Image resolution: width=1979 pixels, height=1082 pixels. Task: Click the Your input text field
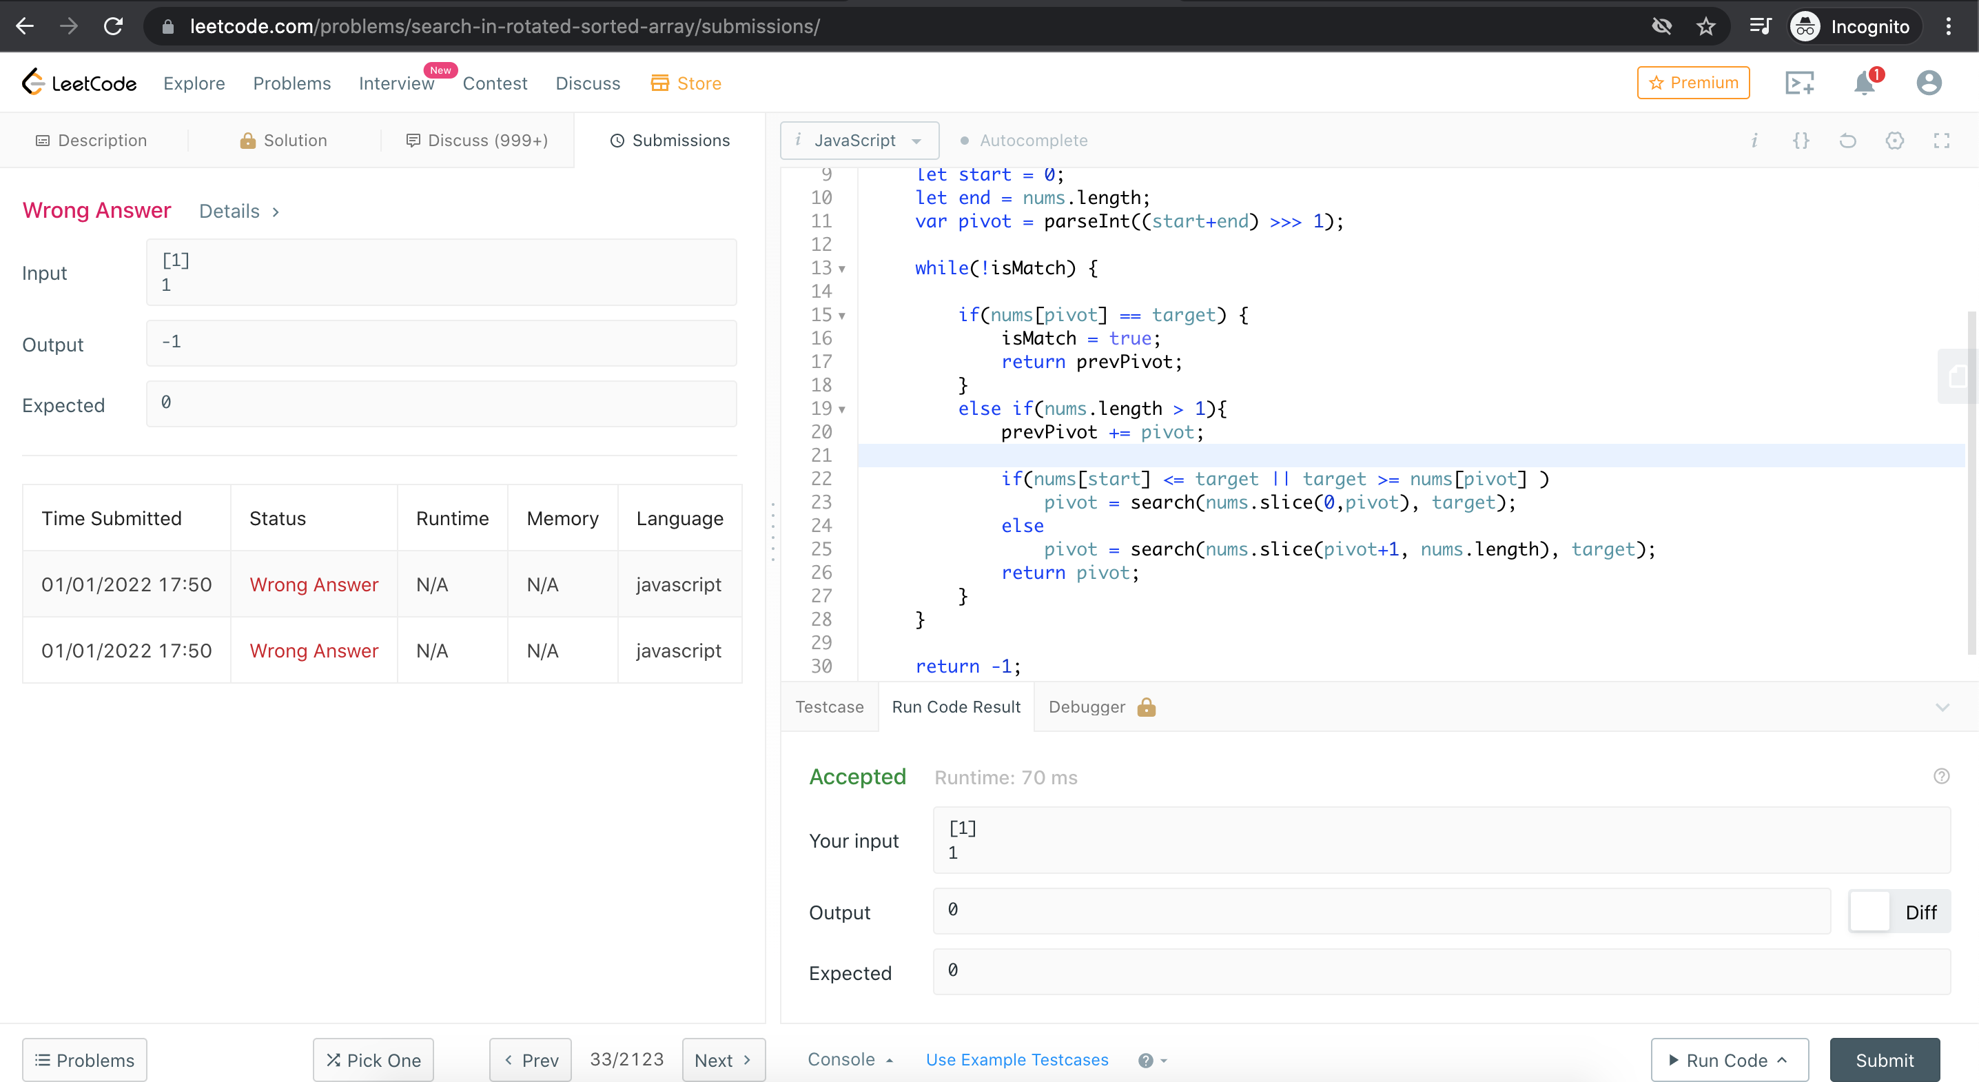[1440, 840]
